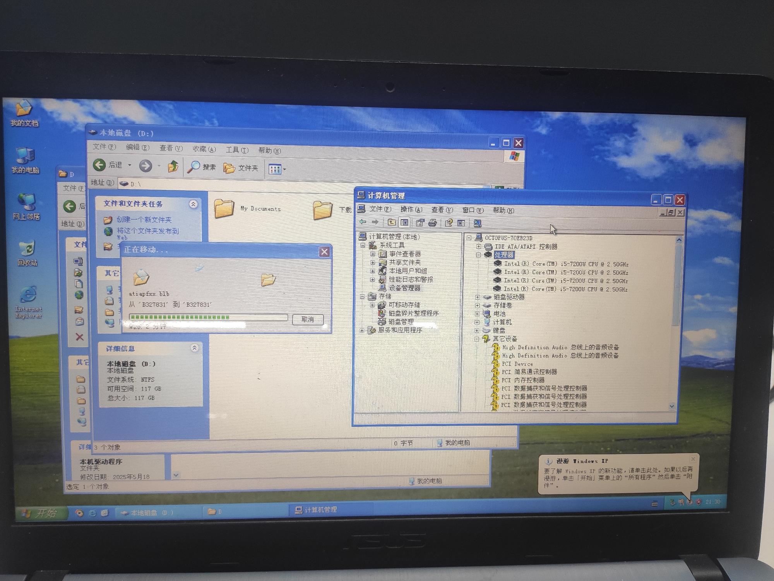The height and width of the screenshot is (581, 774).
Task: Click 将这个文件夹发布到 Web link
Action: click(x=147, y=234)
